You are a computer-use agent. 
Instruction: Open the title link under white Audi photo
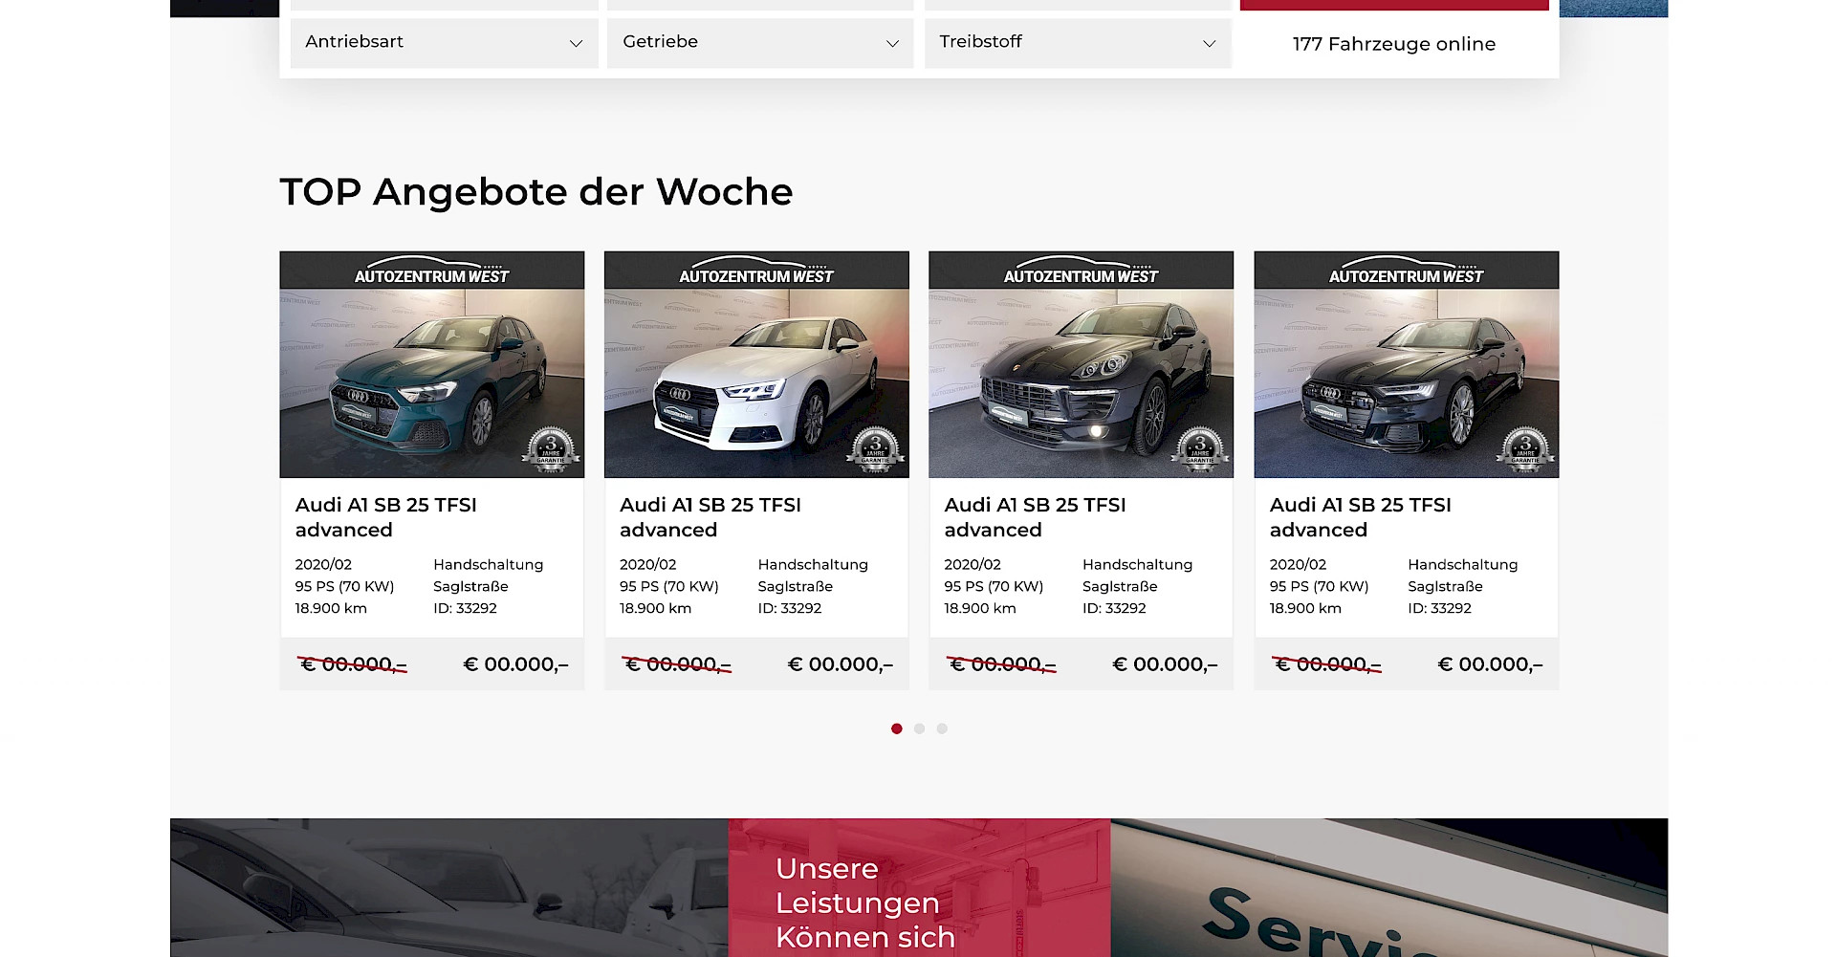[x=710, y=517]
